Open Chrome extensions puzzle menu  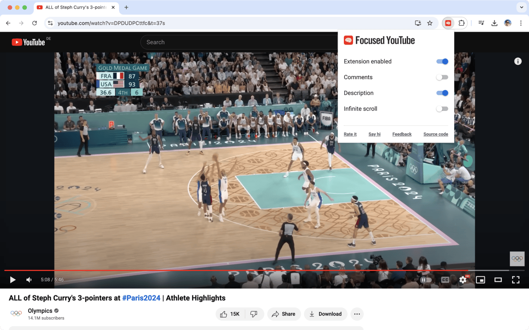point(462,23)
